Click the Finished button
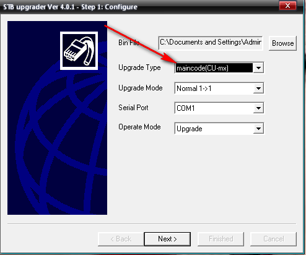The width and height of the screenshot is (306, 255). 221,239
